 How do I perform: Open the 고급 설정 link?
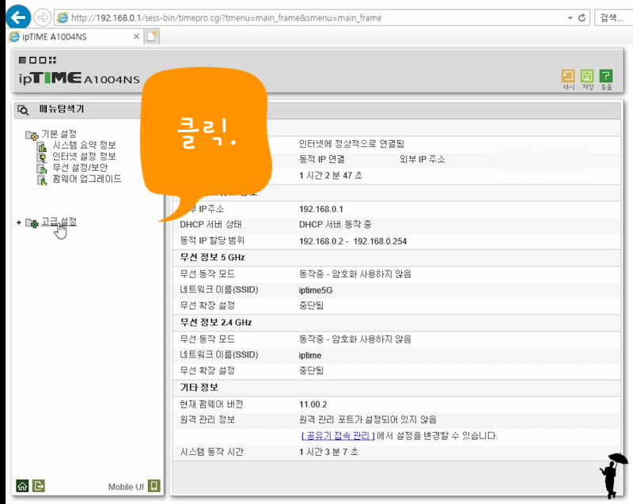click(59, 222)
